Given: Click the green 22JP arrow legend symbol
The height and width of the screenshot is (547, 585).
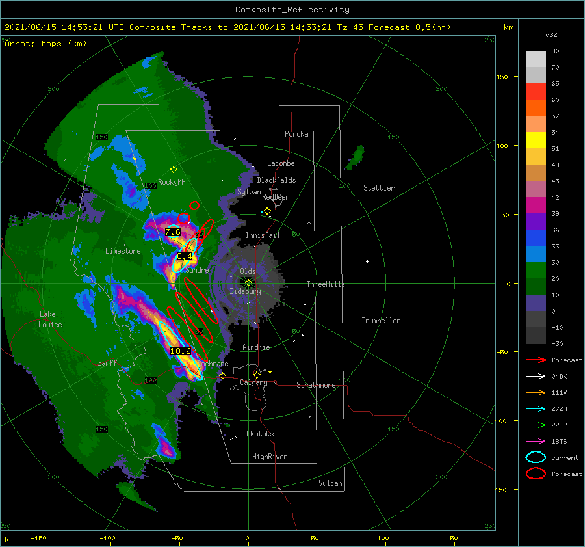Looking at the screenshot, I should point(536,425).
